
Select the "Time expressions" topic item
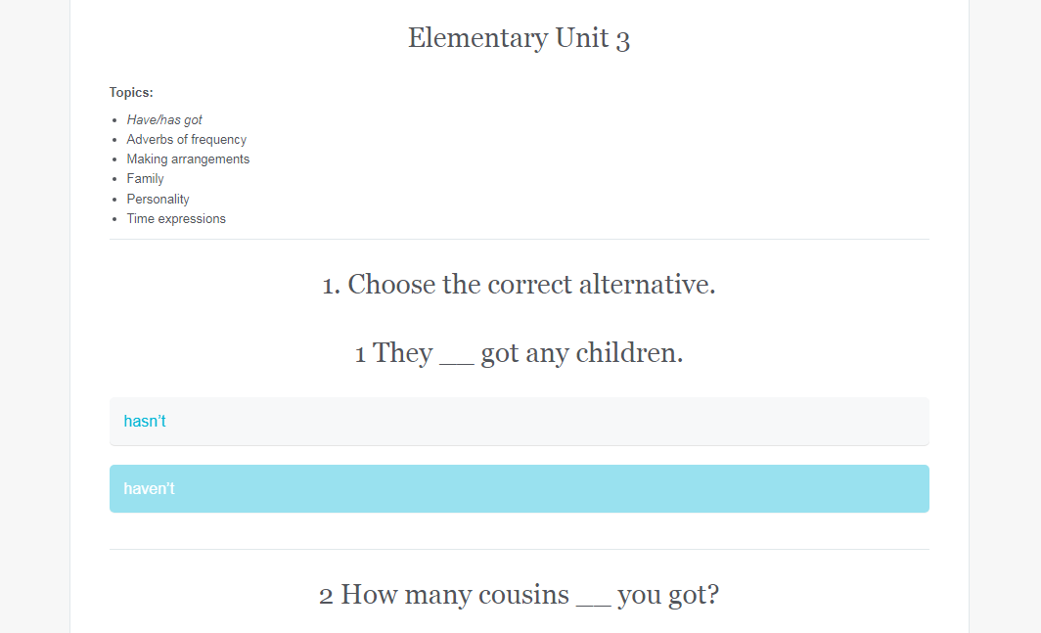[176, 219]
